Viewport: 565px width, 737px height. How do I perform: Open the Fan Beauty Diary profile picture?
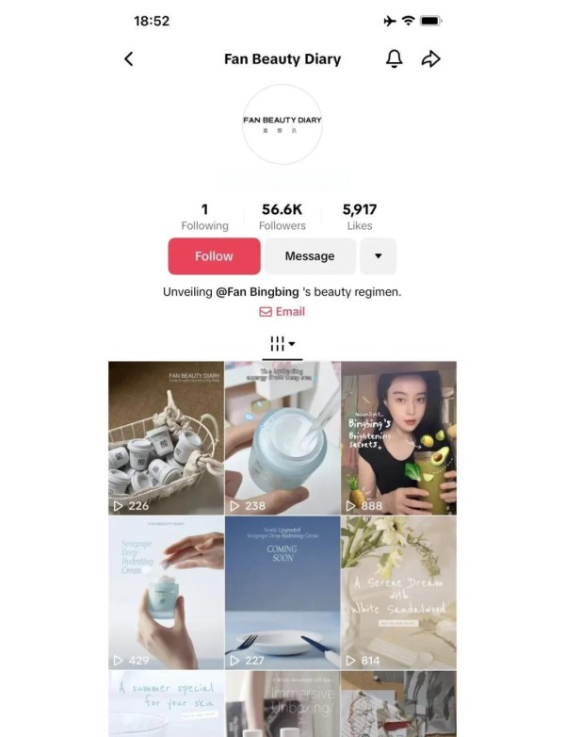point(282,124)
